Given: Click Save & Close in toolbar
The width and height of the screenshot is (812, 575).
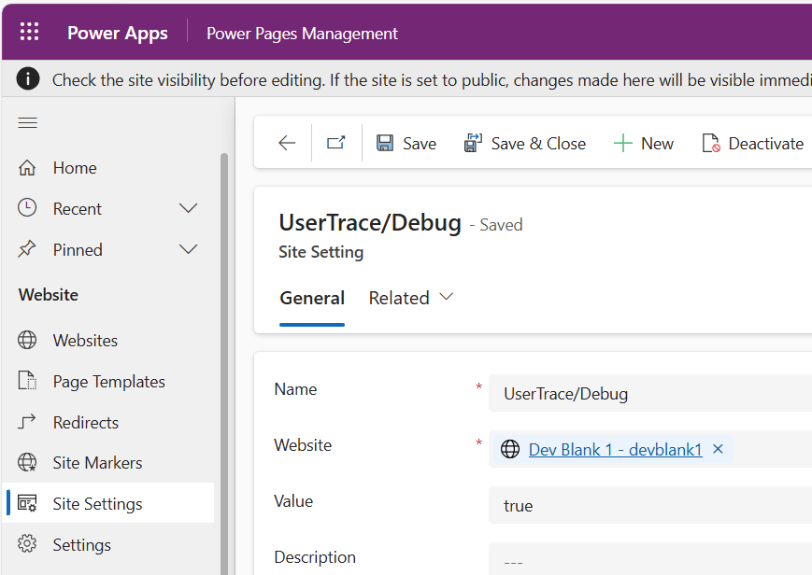Looking at the screenshot, I should coord(525,143).
